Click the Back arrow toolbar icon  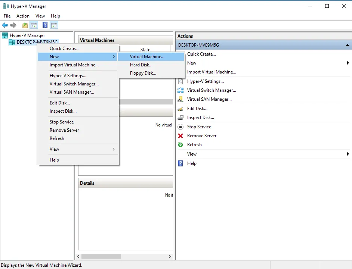[x=5, y=25]
